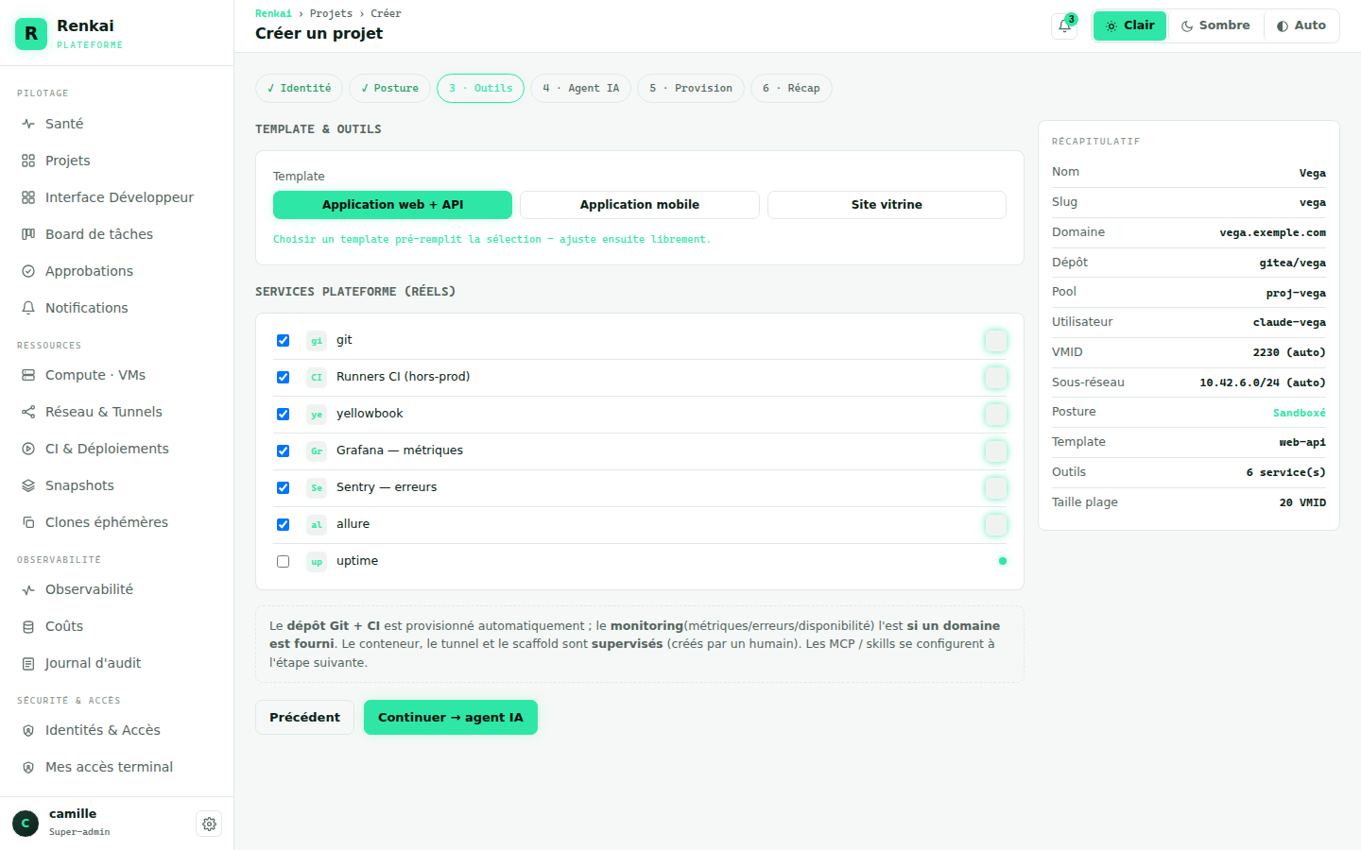The height and width of the screenshot is (850, 1361).
Task: Uncheck Runners CI (hors-prod) checkbox
Action: (283, 377)
